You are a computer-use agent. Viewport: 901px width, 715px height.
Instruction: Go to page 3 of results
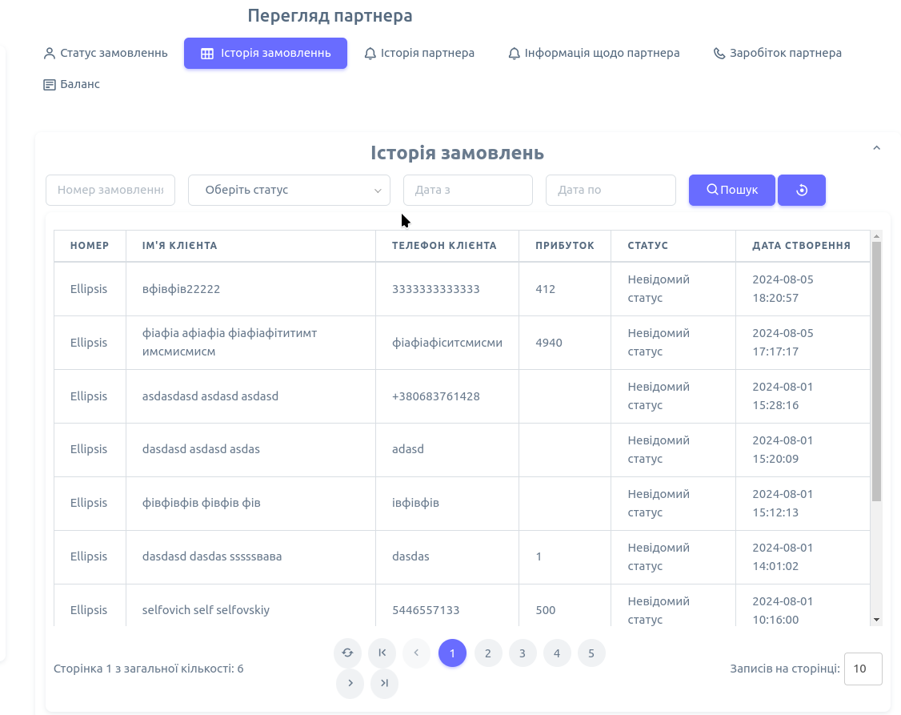tap(523, 653)
